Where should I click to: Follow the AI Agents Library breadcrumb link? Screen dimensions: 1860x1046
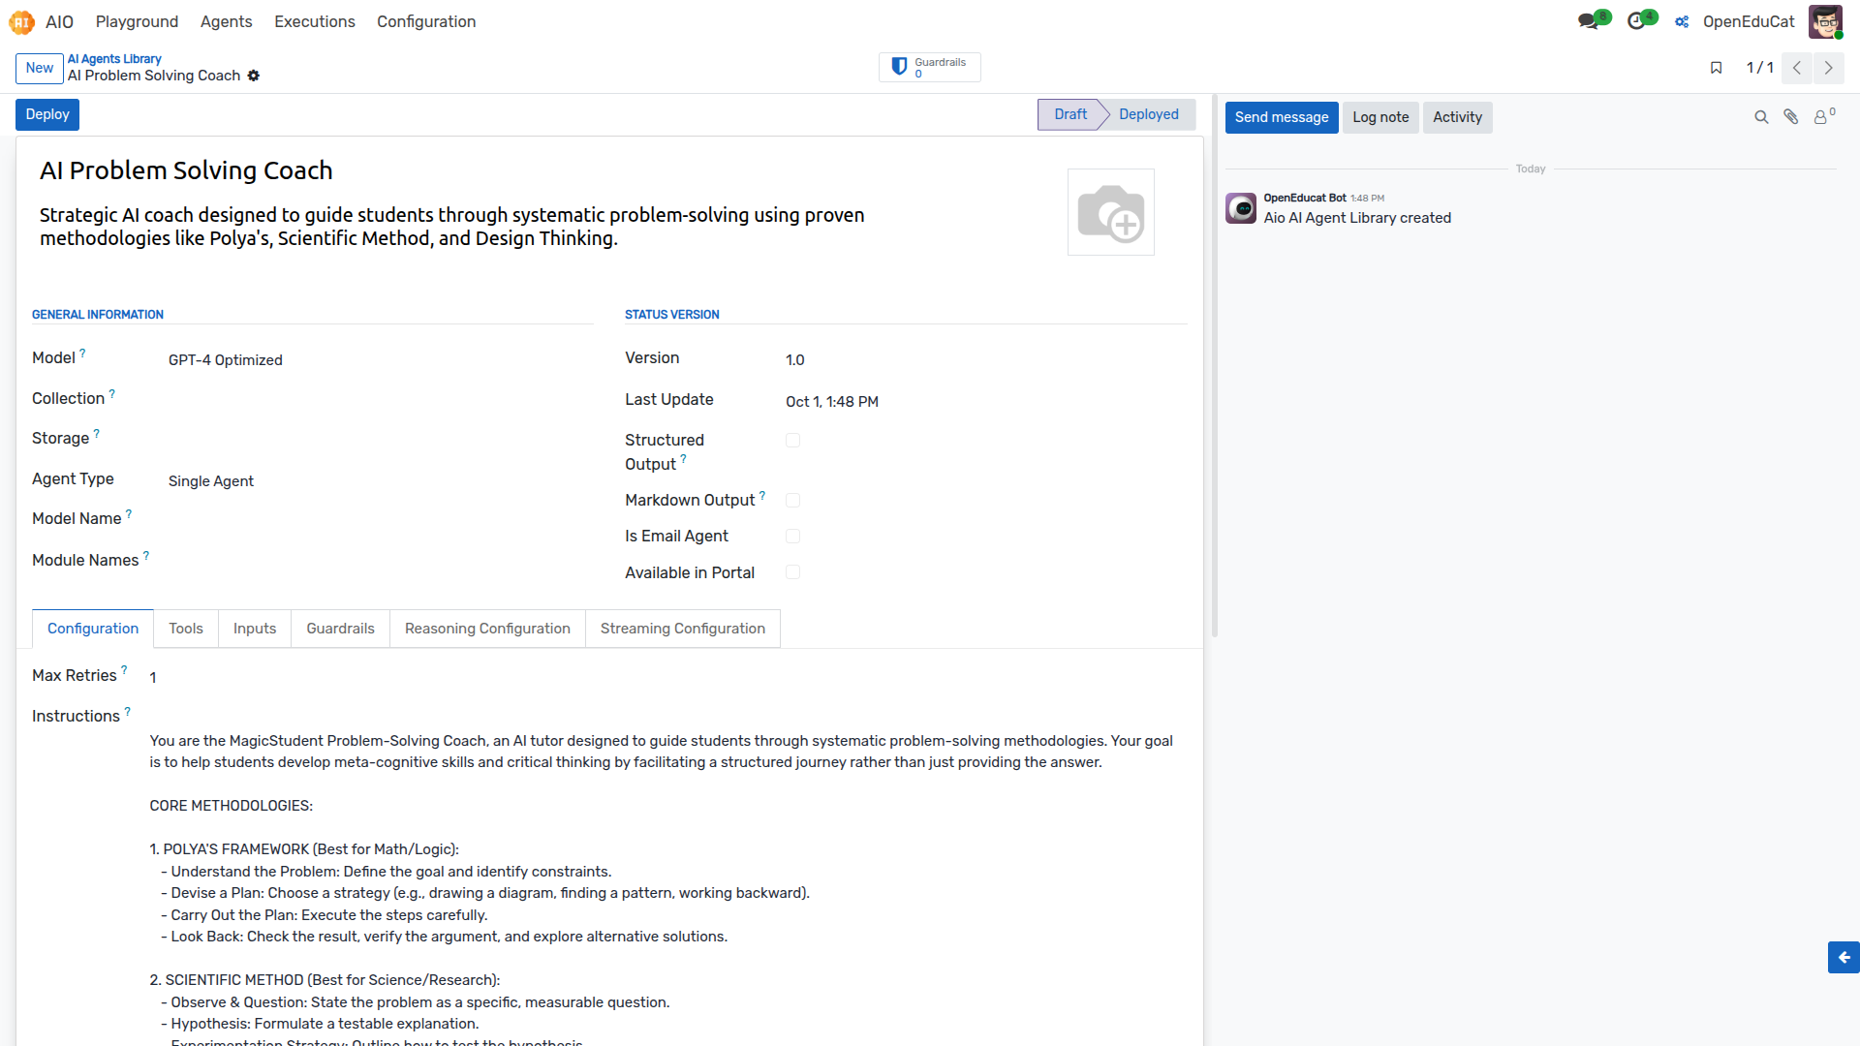pos(114,59)
